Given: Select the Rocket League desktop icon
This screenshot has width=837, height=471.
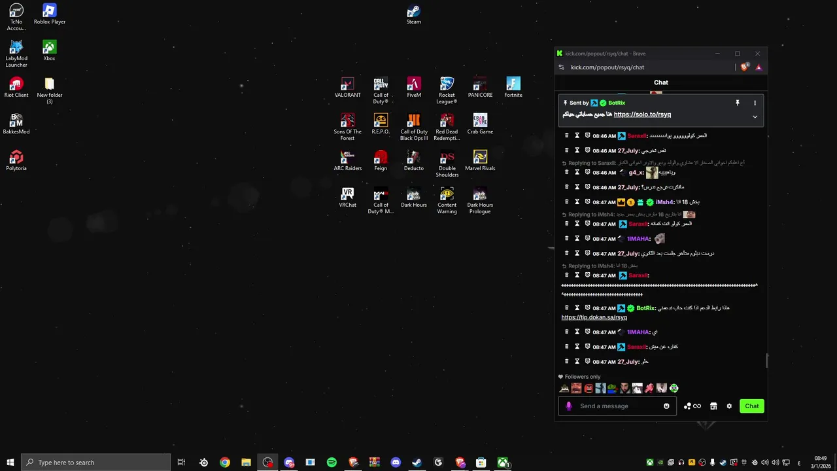Looking at the screenshot, I should (447, 91).
